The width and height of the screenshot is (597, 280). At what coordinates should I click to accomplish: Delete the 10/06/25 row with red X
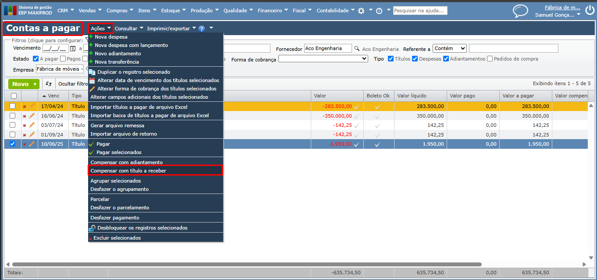pos(25,144)
